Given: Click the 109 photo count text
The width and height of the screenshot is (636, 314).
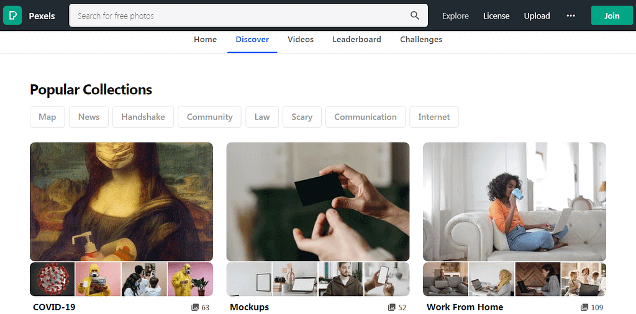Looking at the screenshot, I should coord(597,308).
